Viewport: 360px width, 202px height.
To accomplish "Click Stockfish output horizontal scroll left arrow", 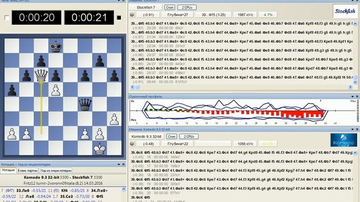I will [x=133, y=87].
